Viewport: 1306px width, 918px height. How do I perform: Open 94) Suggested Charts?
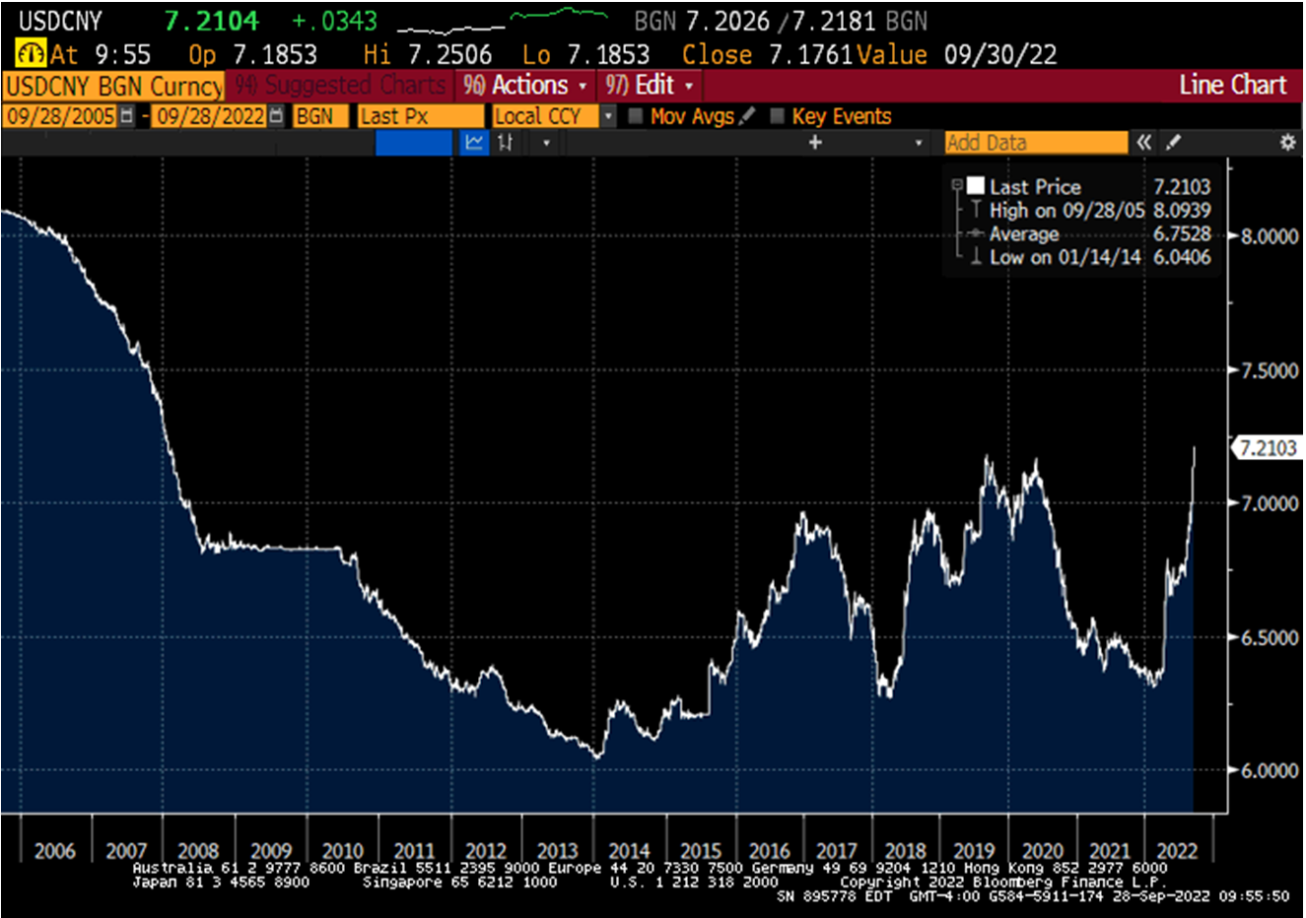340,86
